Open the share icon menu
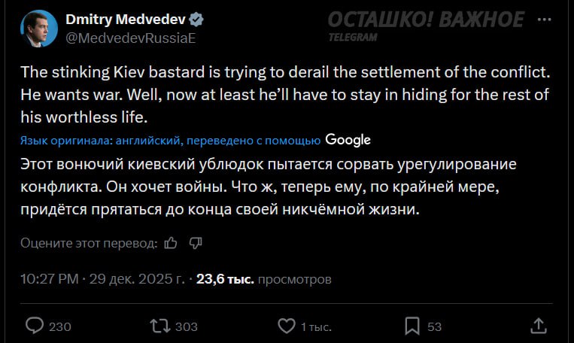574x343 pixels. (538, 326)
